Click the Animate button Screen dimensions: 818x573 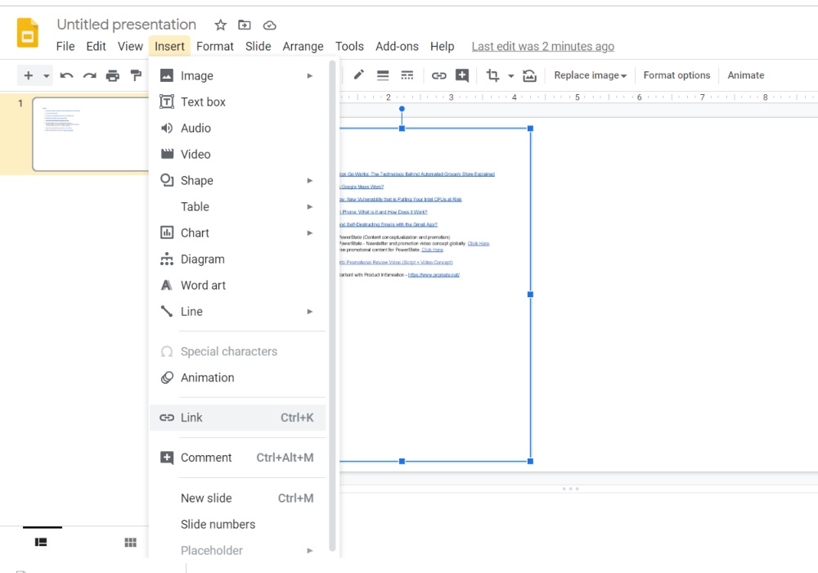pos(745,74)
